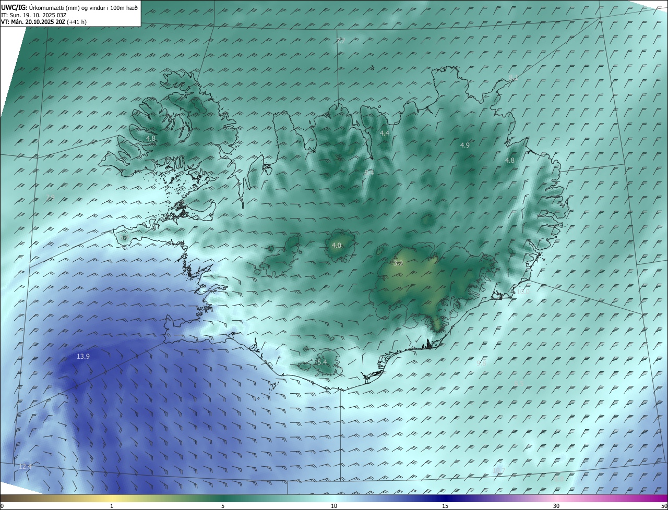Click the 50 label on the color scale

pos(664,506)
